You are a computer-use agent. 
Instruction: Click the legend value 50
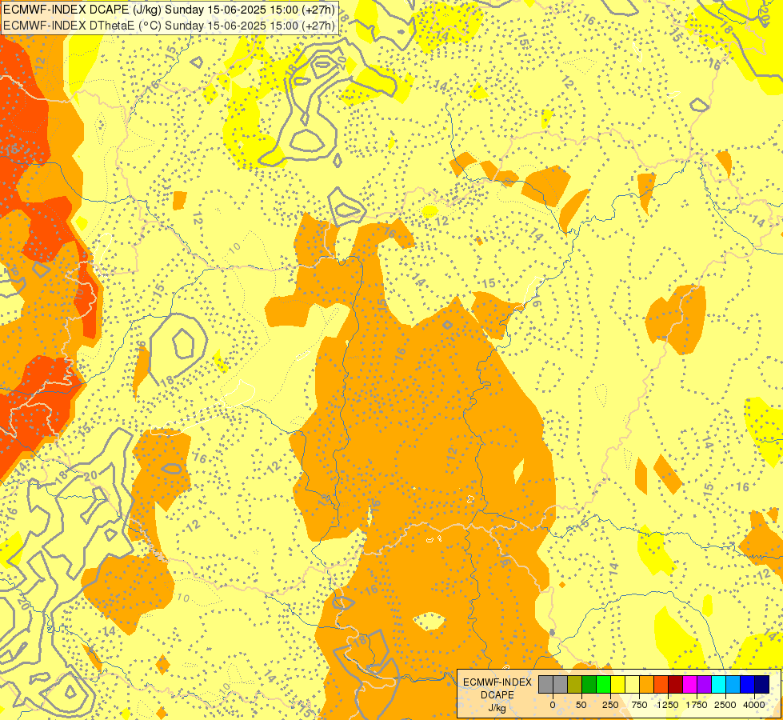click(x=581, y=705)
